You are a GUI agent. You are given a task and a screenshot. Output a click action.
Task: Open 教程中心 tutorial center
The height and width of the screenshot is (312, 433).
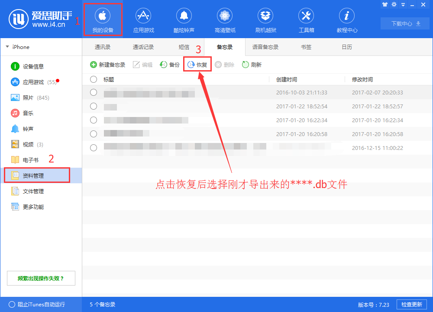pyautogui.click(x=346, y=19)
